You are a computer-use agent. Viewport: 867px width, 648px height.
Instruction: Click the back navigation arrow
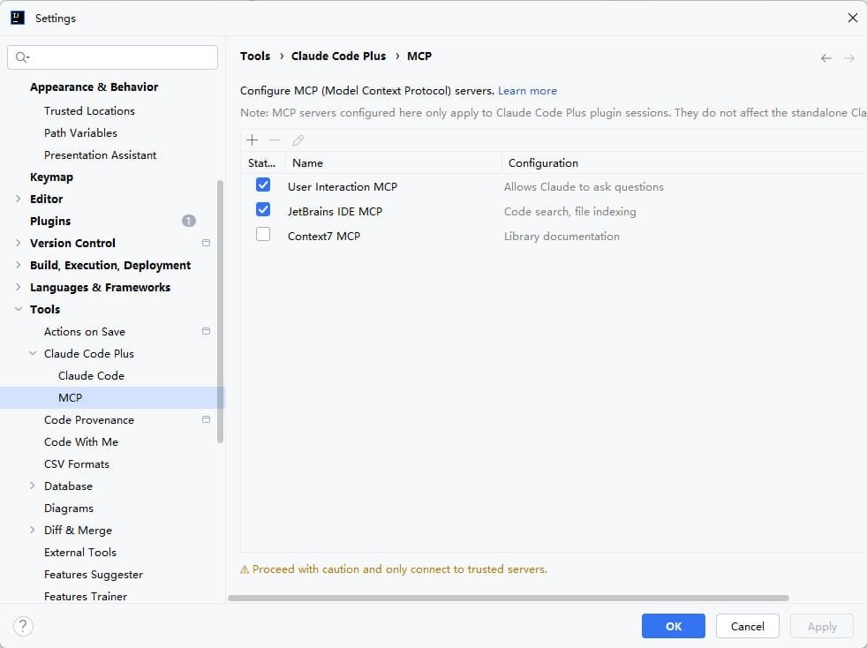(826, 58)
